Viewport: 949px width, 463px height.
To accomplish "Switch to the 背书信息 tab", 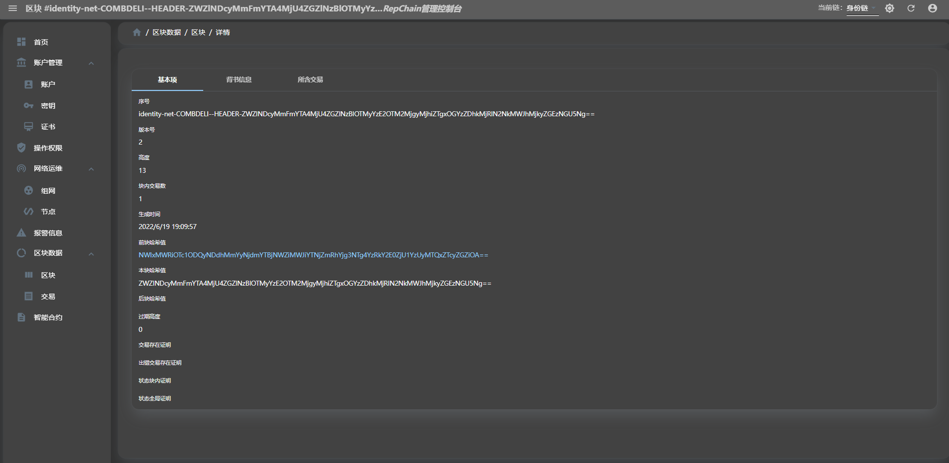I will pyautogui.click(x=239, y=79).
